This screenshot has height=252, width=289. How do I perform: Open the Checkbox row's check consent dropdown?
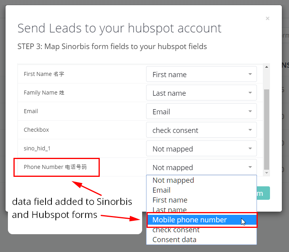point(201,130)
